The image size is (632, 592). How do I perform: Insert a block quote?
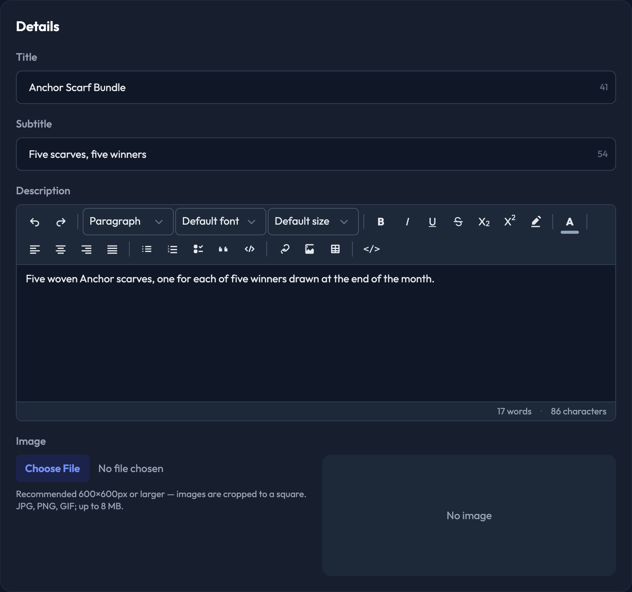coord(223,249)
